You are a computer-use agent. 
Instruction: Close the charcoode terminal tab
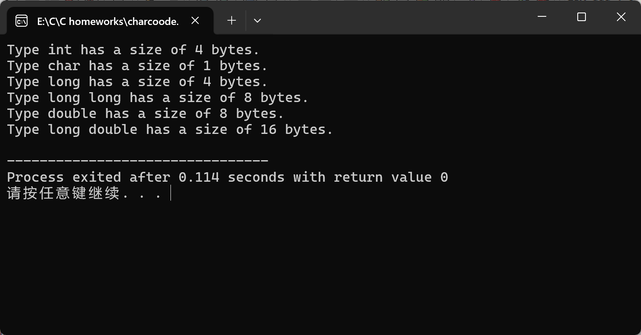(x=195, y=21)
